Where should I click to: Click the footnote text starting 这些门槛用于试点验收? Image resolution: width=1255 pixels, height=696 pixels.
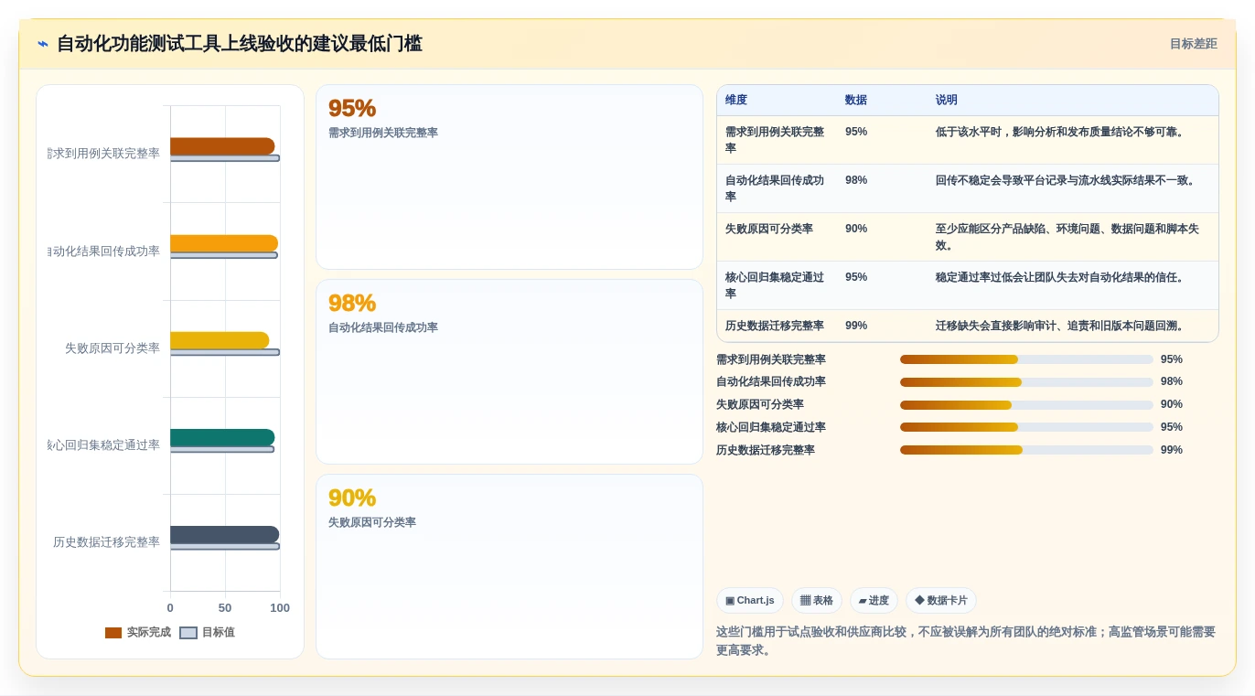pos(966,641)
